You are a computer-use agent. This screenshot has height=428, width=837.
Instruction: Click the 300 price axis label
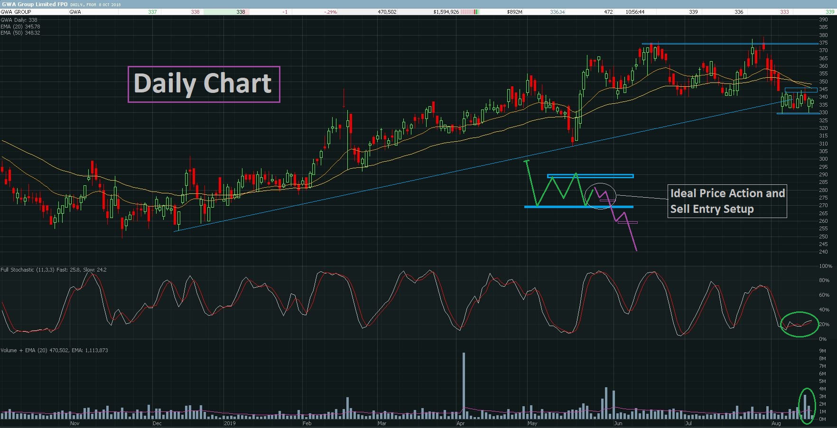pyautogui.click(x=823, y=159)
